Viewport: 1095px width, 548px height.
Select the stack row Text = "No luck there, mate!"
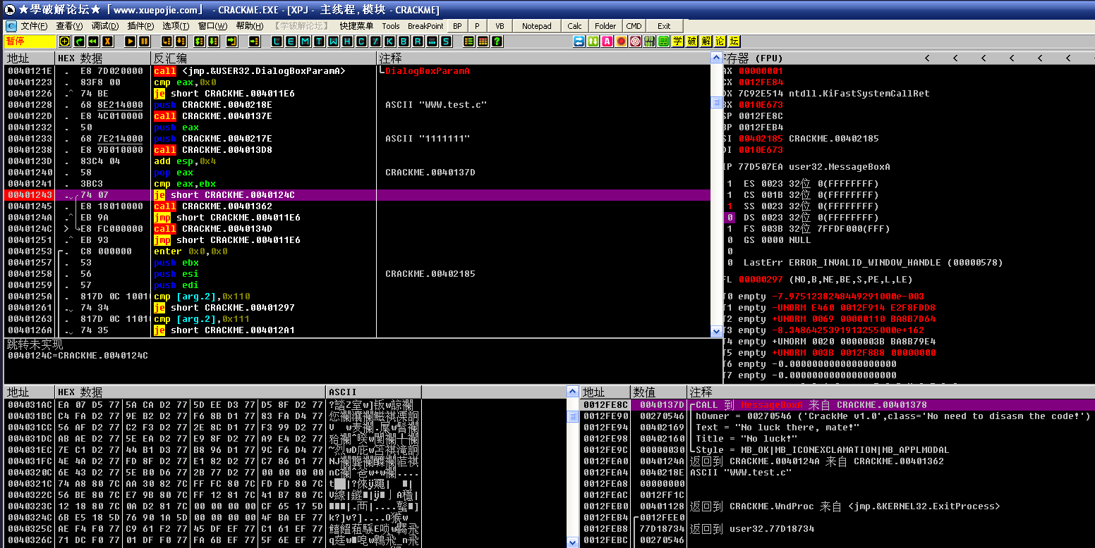click(x=837, y=428)
